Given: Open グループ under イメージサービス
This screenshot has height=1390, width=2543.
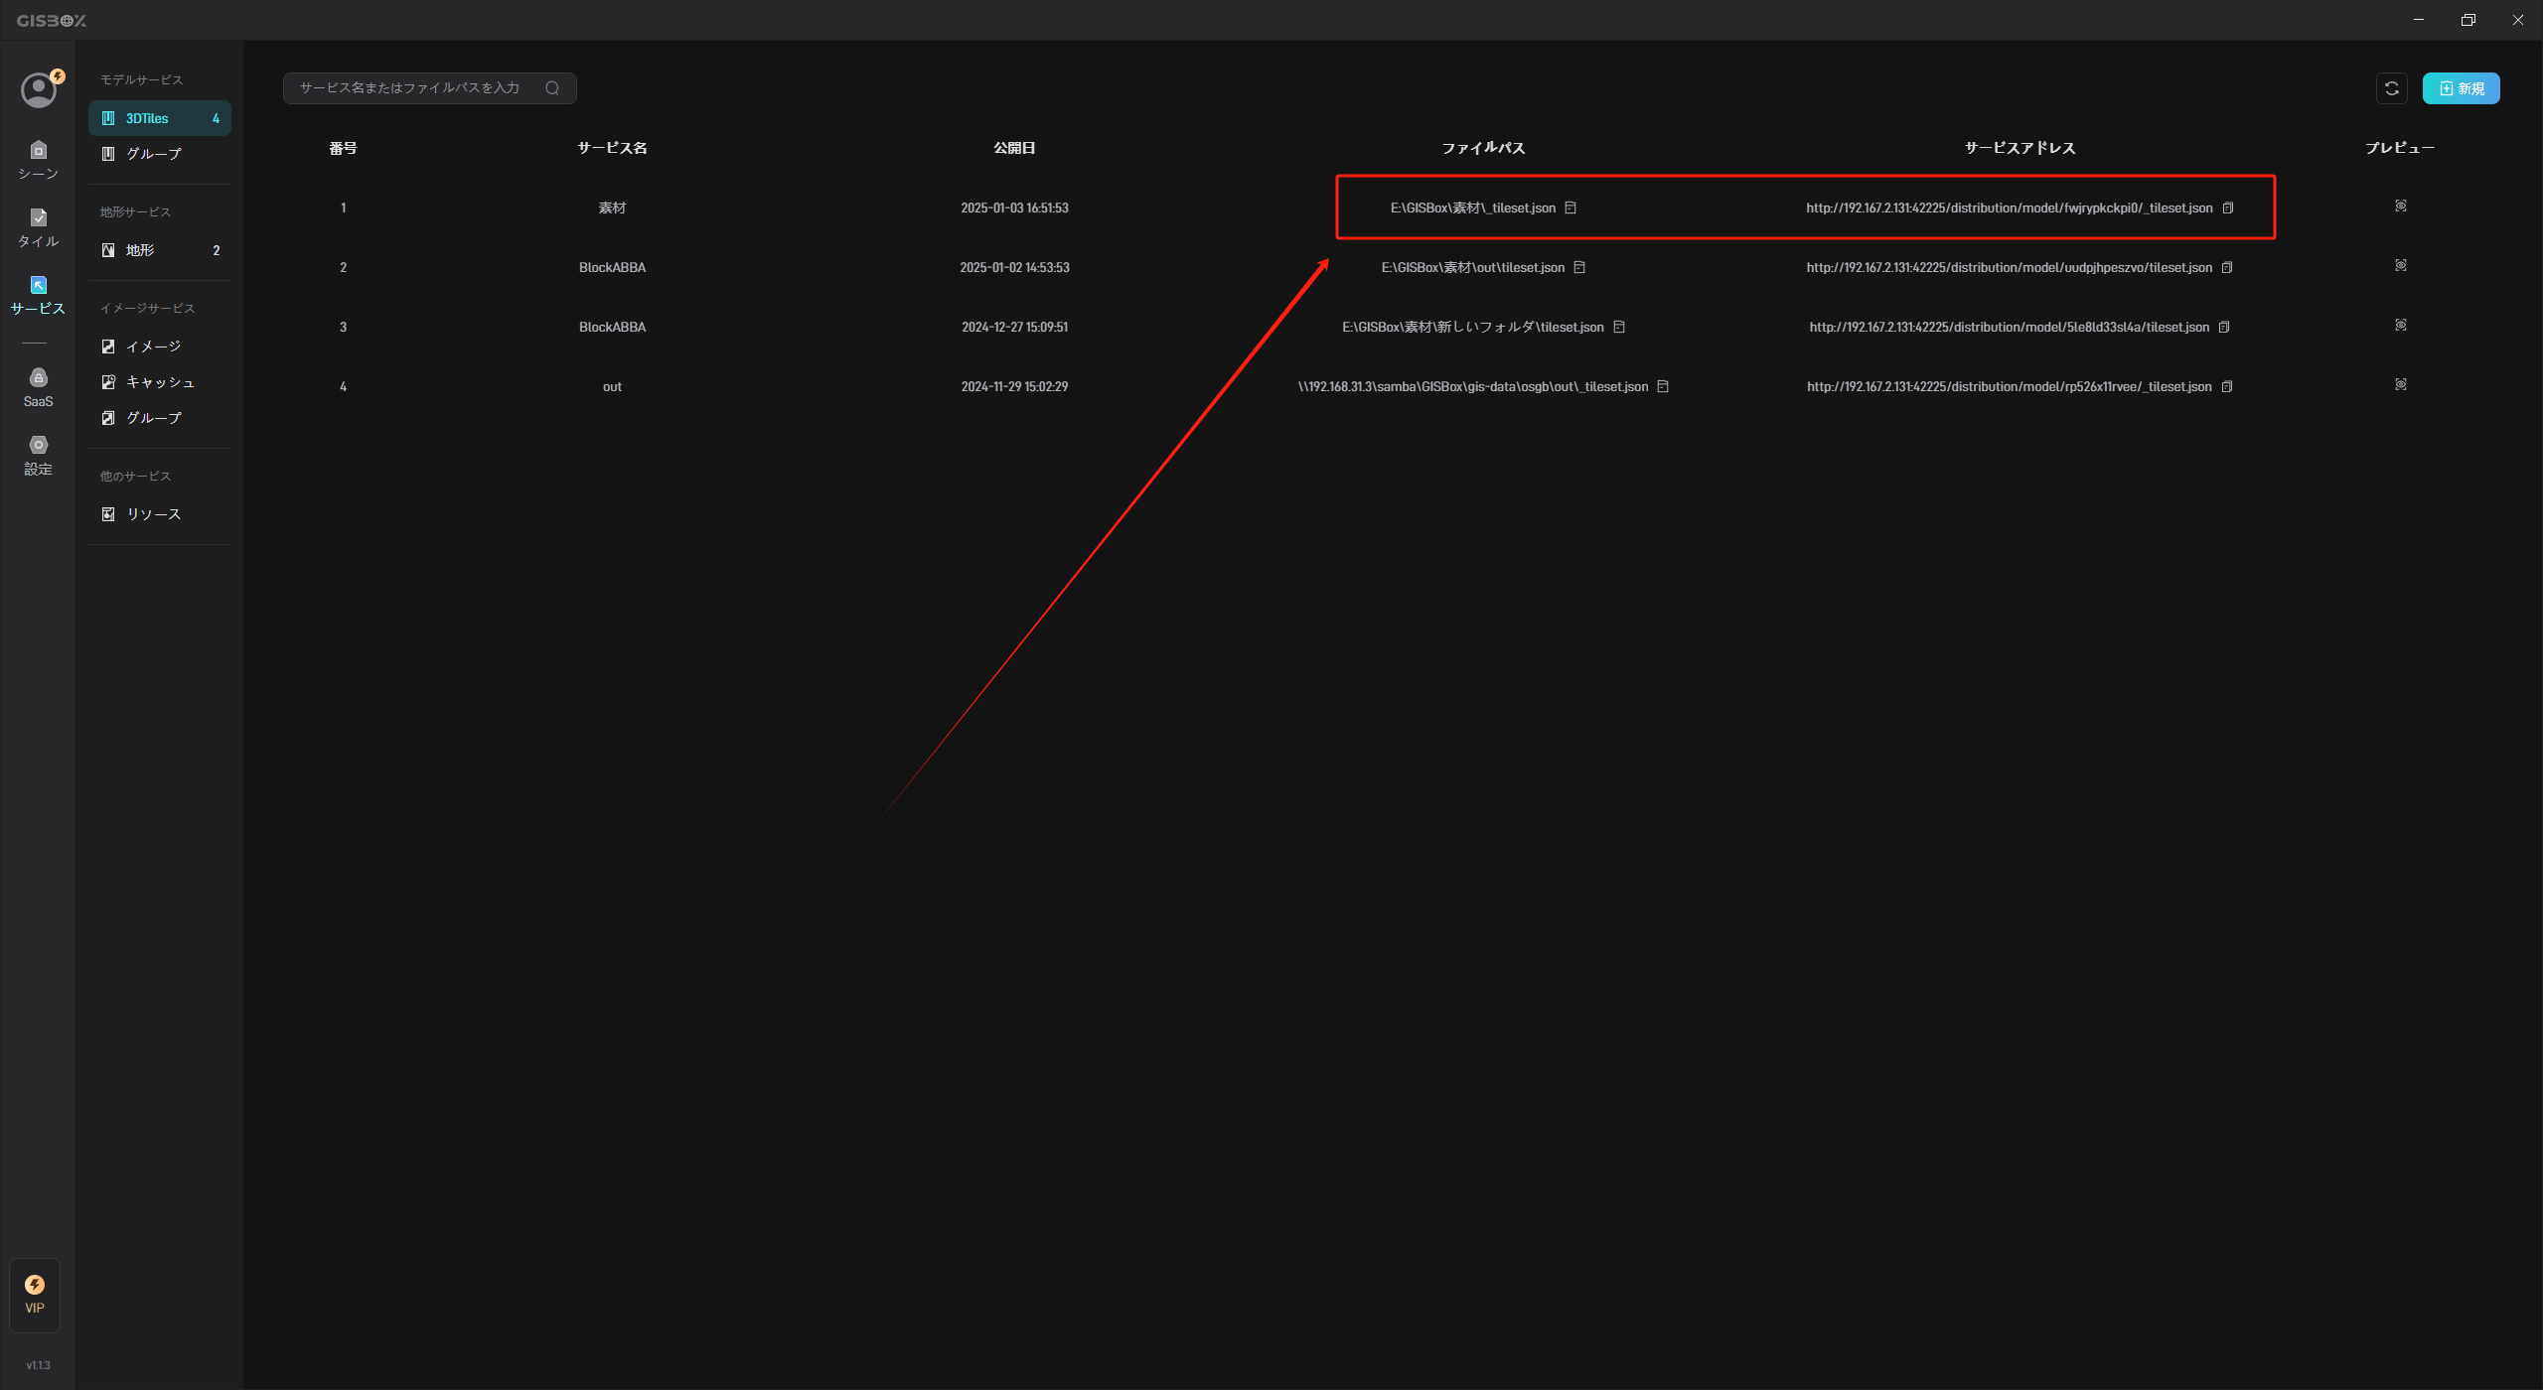Looking at the screenshot, I should [160, 418].
